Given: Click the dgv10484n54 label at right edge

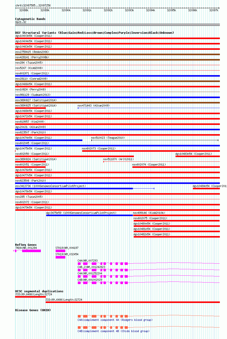Looking at the screenshot, I should point(210,186).
